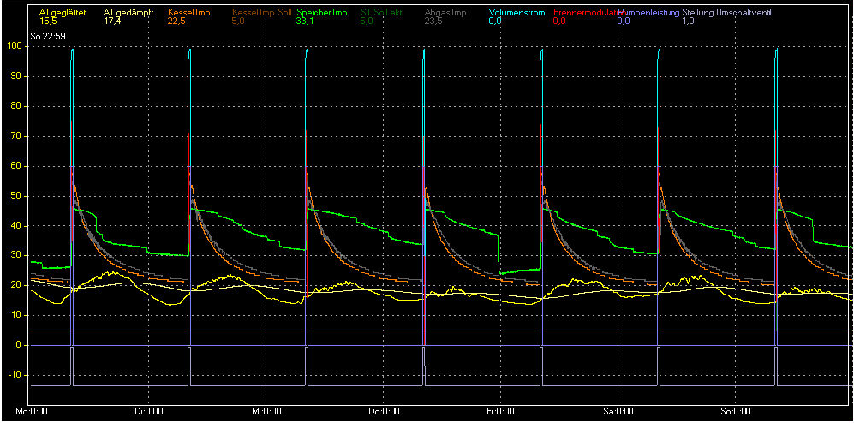854x423 pixels.
Task: Click the 'Mo:0:00' time axis label
Action: [31, 412]
